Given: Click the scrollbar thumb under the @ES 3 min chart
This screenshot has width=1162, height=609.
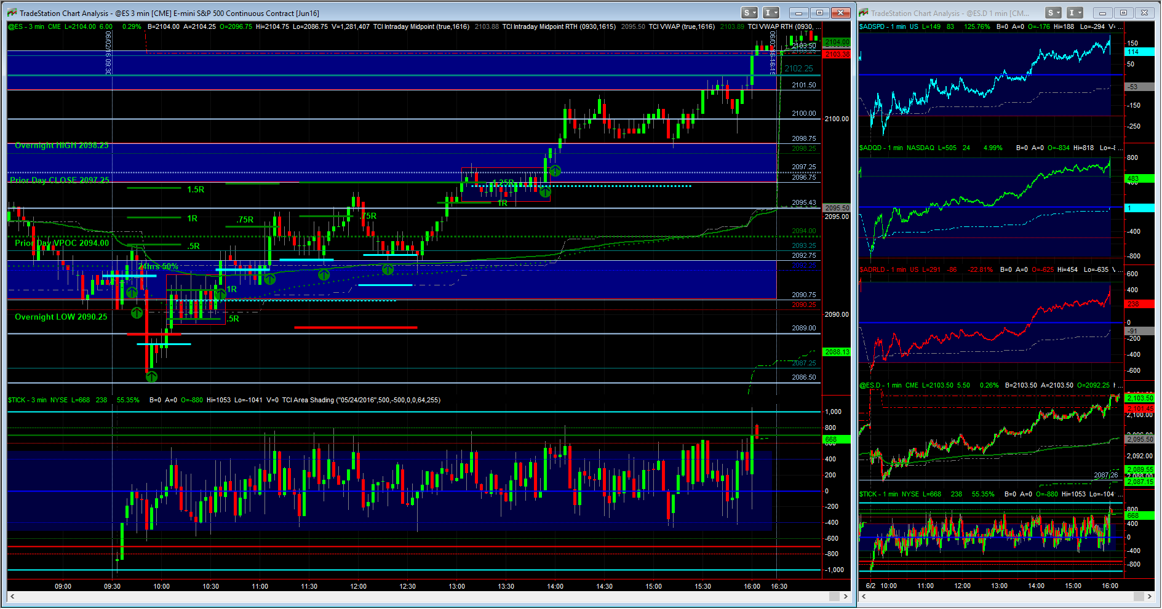Looking at the screenshot, I should click(834, 596).
